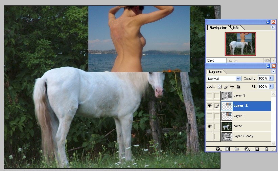Open the Normal blend mode dropdown

pyautogui.click(x=238, y=79)
